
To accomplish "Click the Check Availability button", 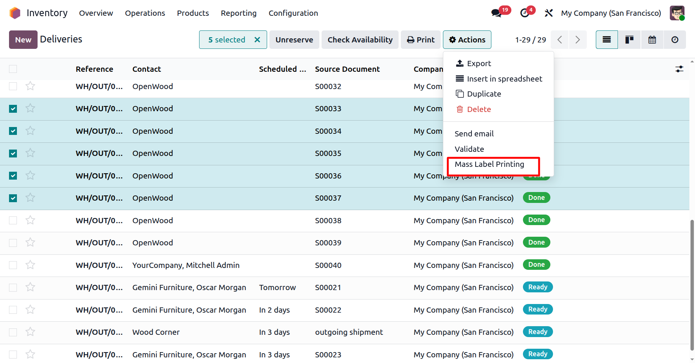I will click(x=360, y=40).
